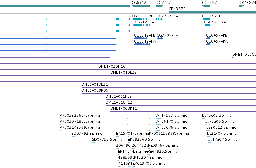Select the CG7707 gene arrow
Image resolution: width=256 pixels, height=168 pixels.
pyautogui.click(x=160, y=6)
